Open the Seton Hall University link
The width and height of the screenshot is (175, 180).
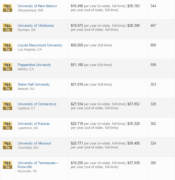coord(34,85)
